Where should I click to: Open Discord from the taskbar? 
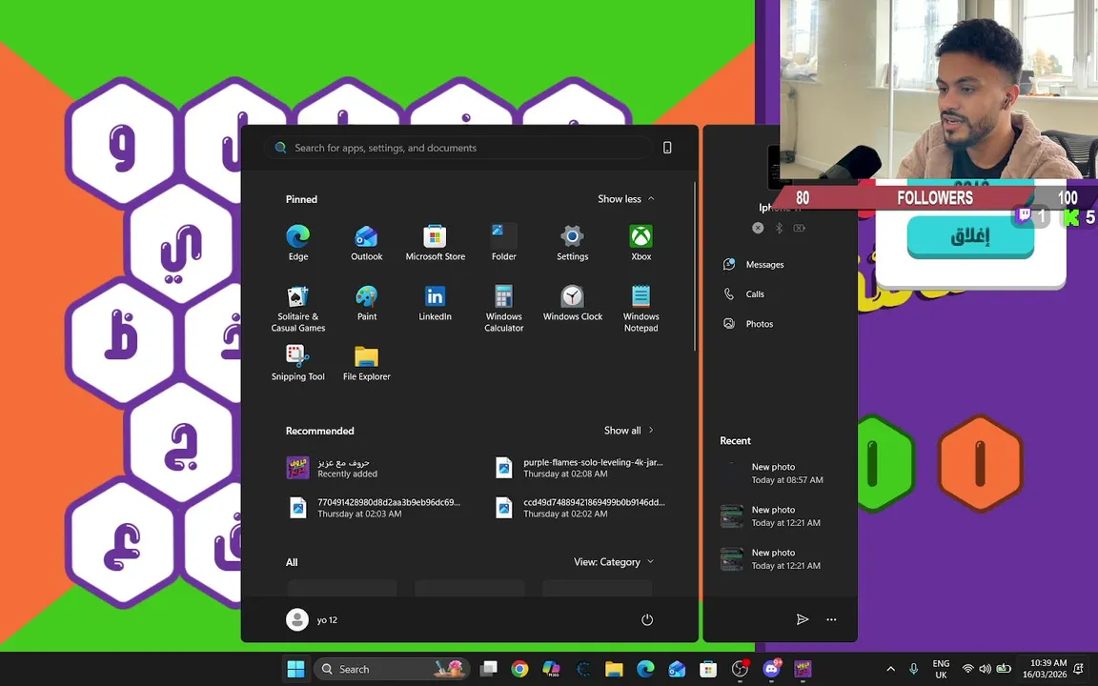point(771,669)
